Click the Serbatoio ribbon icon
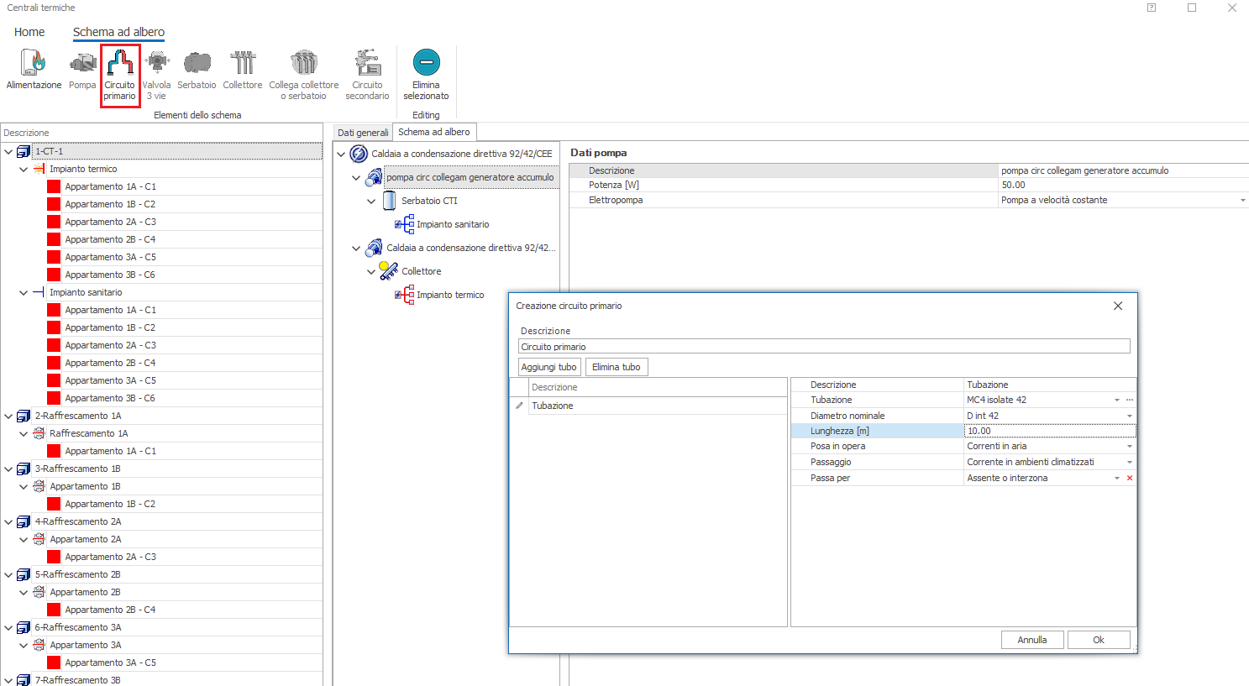 (197, 72)
